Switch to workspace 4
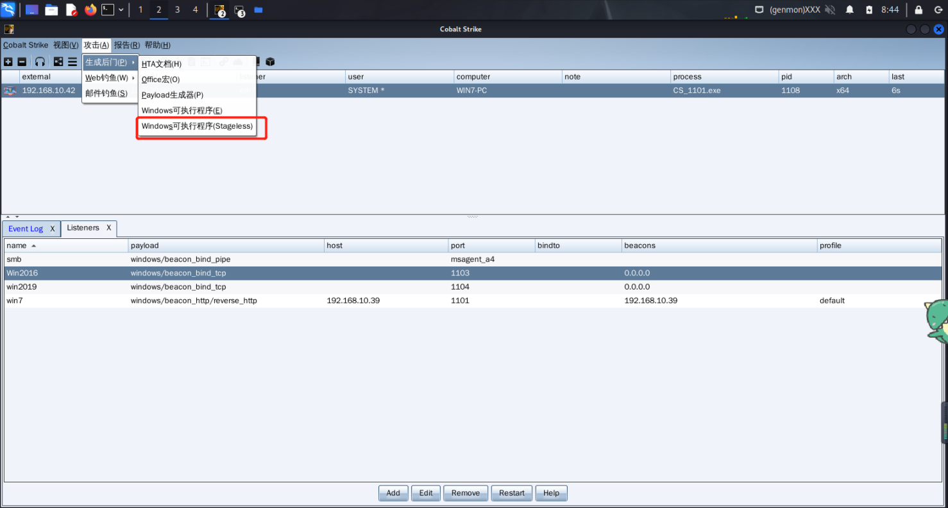 (x=196, y=10)
